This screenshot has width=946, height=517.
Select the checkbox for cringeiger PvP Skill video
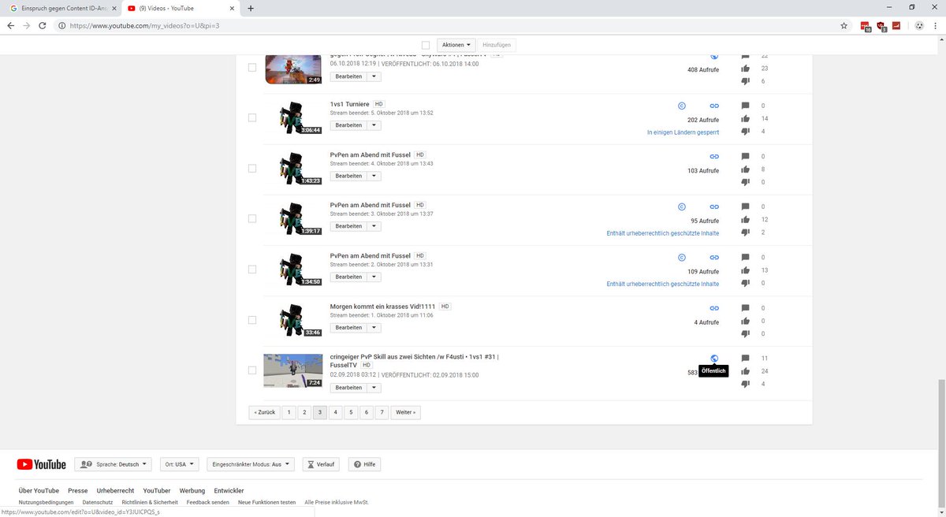pyautogui.click(x=252, y=370)
